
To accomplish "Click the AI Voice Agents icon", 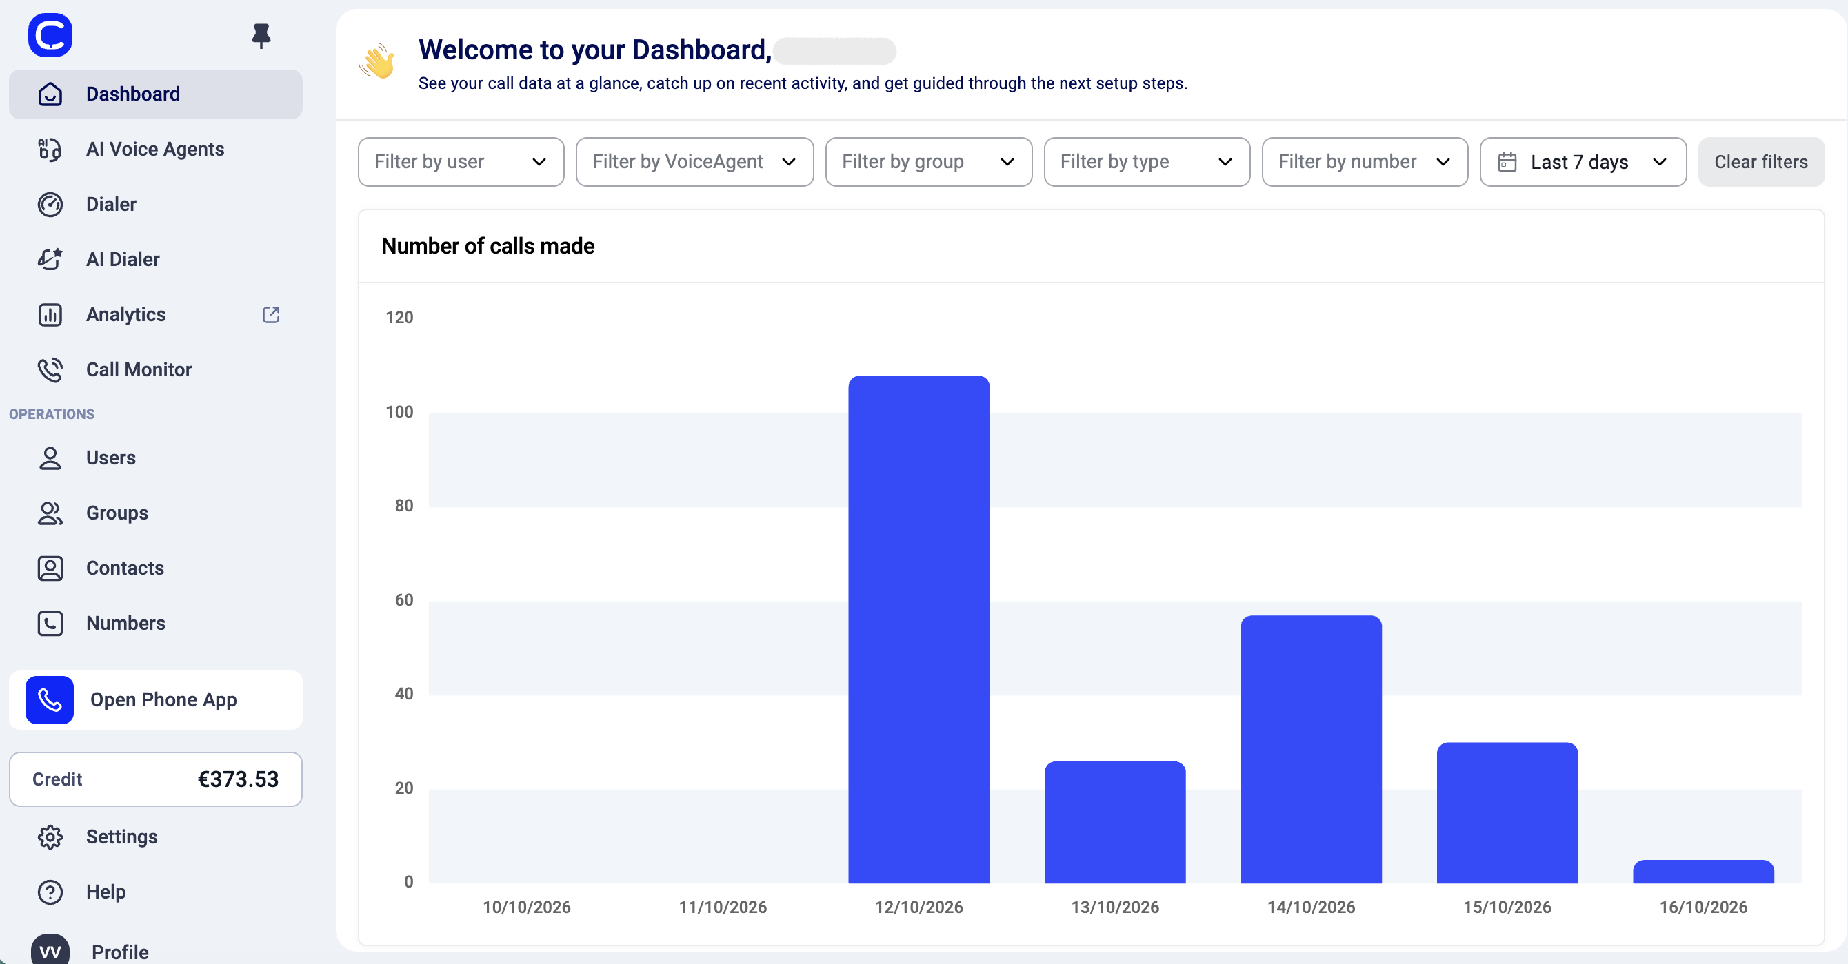I will tap(50, 149).
